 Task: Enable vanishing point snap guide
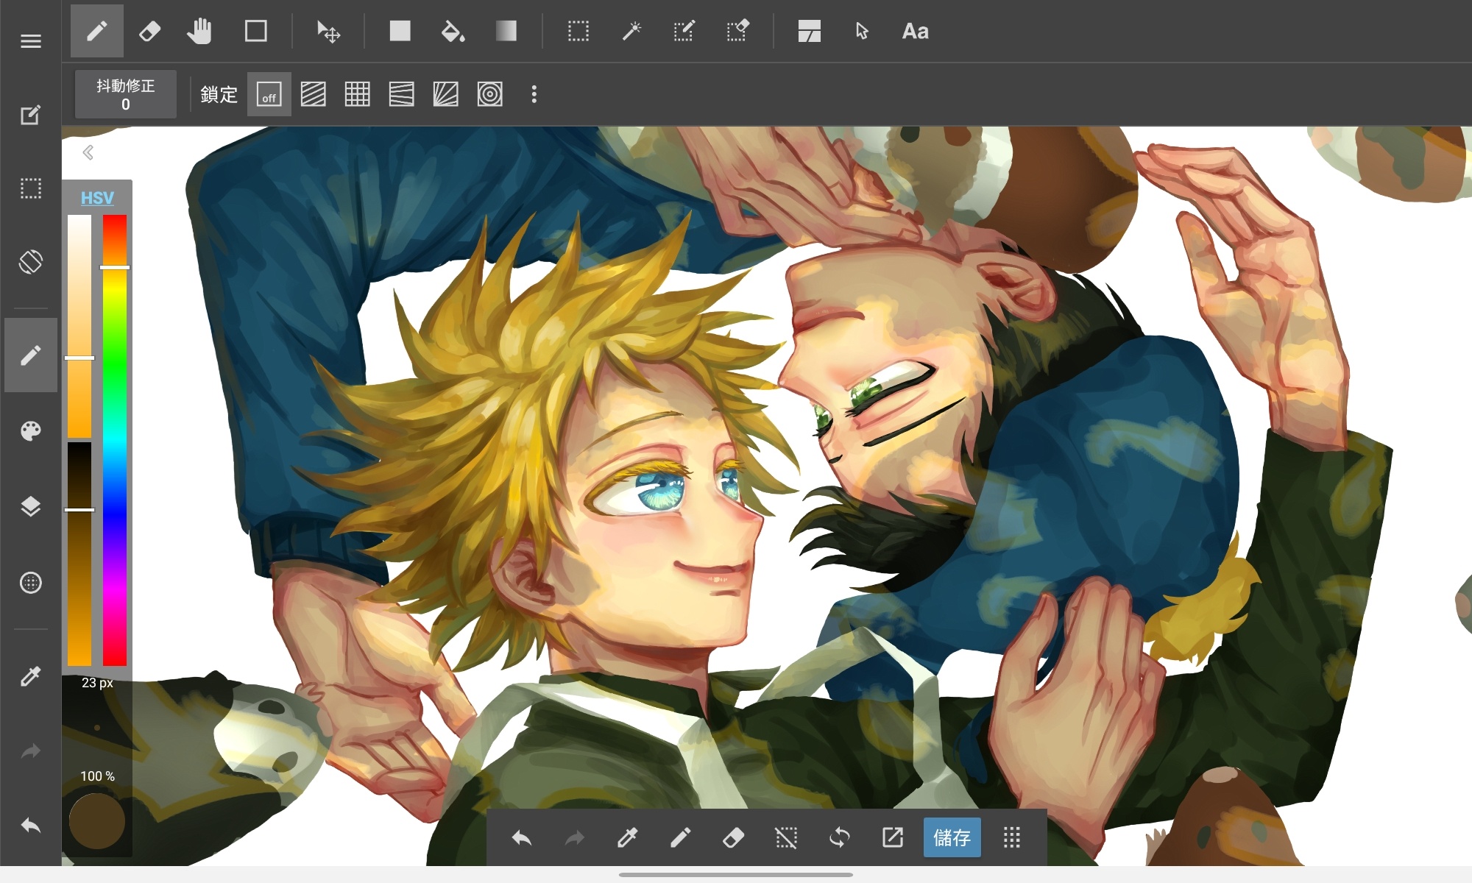coord(402,94)
